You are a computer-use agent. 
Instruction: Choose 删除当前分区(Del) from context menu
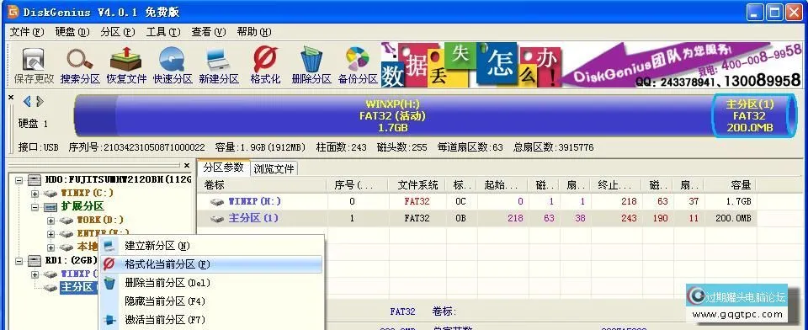pyautogui.click(x=210, y=283)
